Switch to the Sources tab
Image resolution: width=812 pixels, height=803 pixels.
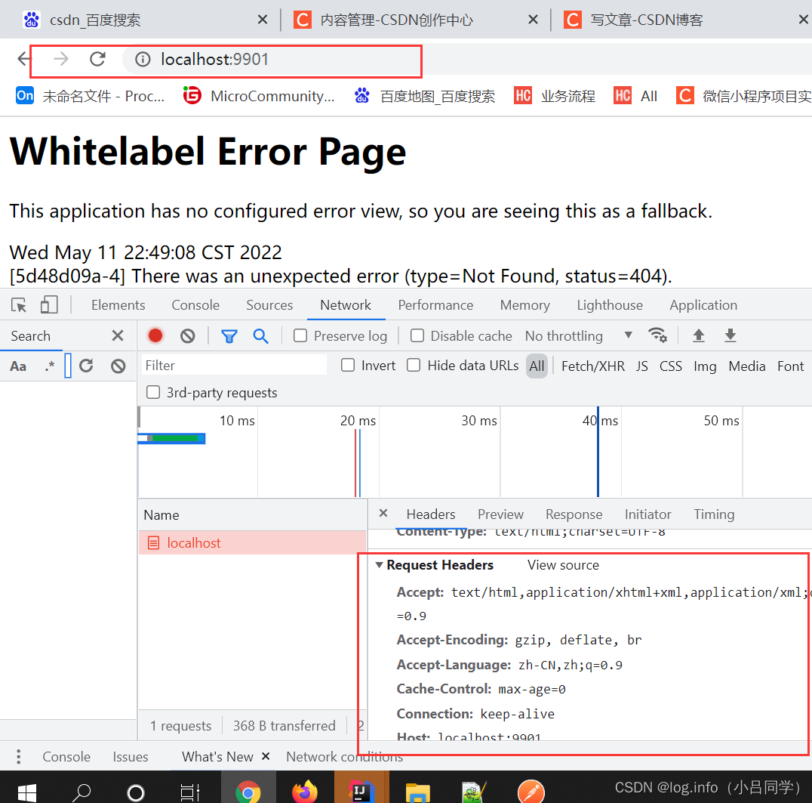pyautogui.click(x=269, y=305)
